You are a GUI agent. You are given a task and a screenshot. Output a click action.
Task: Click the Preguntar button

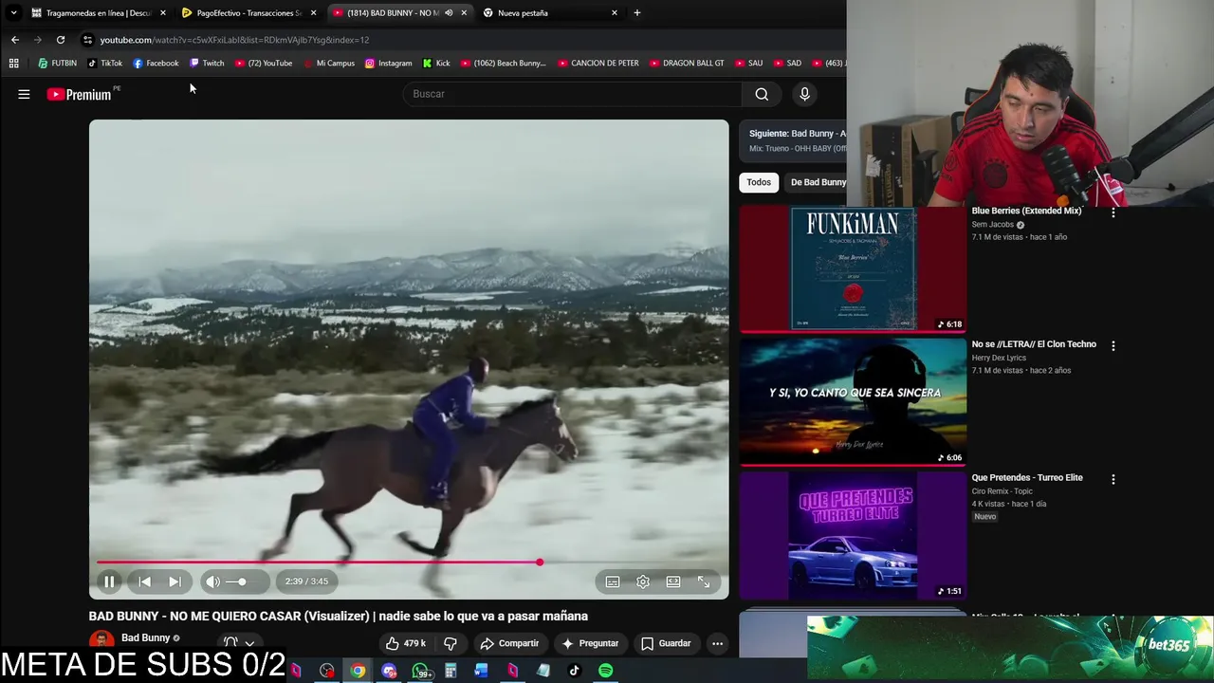tap(590, 643)
